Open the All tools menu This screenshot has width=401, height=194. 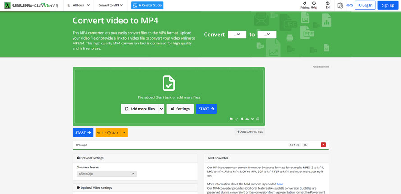(78, 5)
